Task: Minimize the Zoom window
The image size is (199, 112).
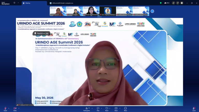Action: 187,3
